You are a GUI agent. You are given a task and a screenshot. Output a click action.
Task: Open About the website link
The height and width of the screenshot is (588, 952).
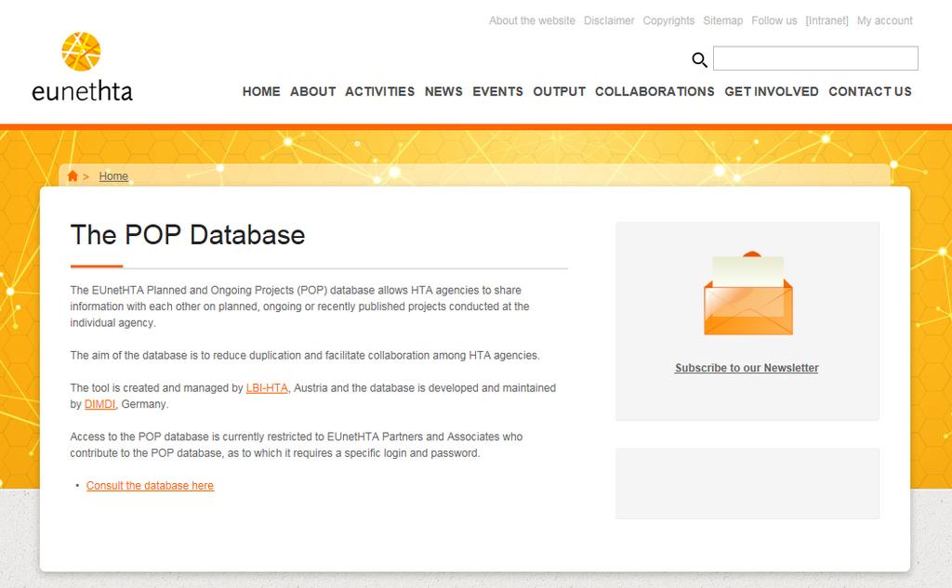click(532, 20)
